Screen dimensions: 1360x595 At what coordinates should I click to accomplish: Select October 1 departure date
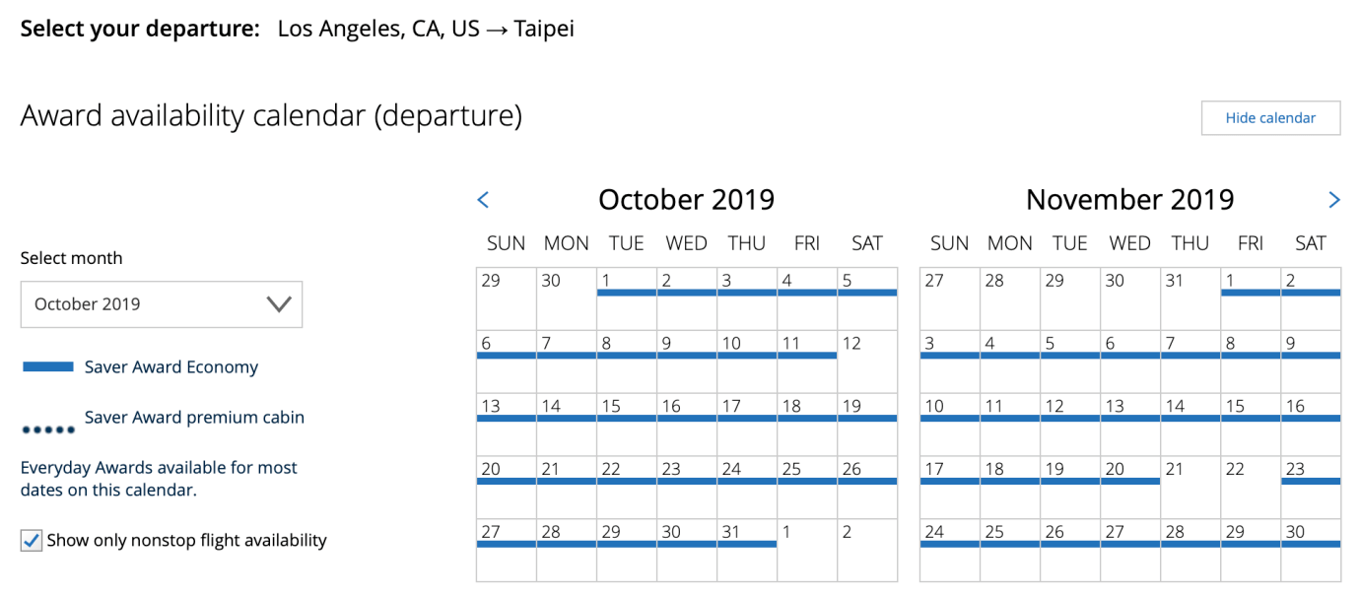point(627,298)
